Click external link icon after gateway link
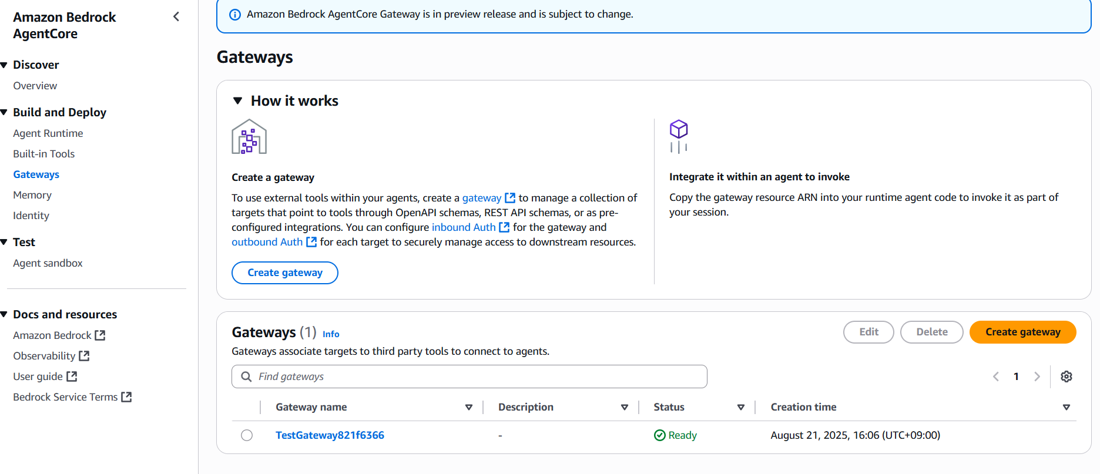This screenshot has width=1100, height=474. (510, 198)
